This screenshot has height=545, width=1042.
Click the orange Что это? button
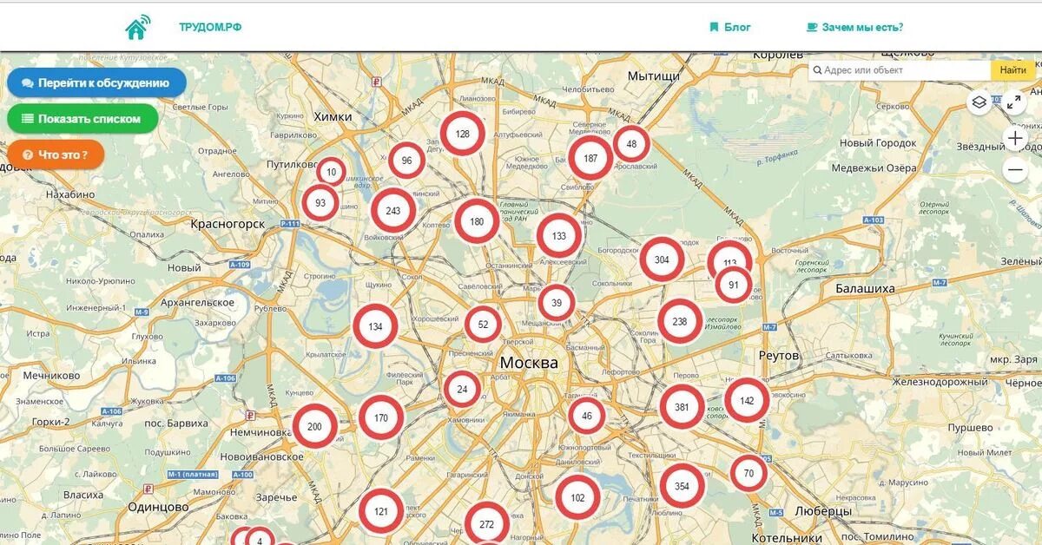pyautogui.click(x=56, y=155)
